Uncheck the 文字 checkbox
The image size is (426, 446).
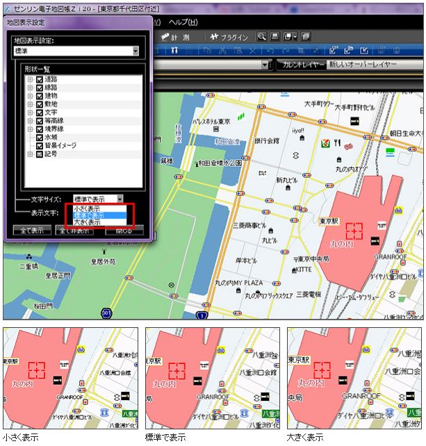click(40, 113)
